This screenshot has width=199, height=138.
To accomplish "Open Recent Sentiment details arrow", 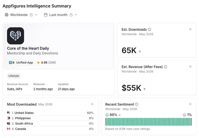I will [190, 104].
